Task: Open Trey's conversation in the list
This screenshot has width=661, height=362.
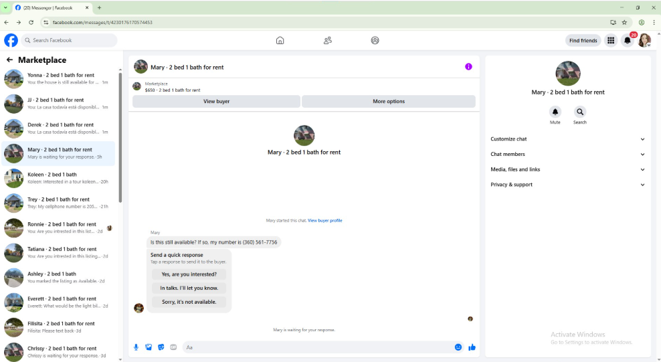Action: pyautogui.click(x=58, y=203)
